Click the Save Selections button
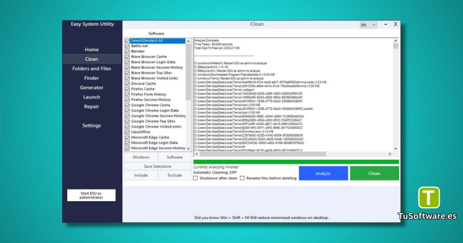Screen dimensions: 463x243 point(157,166)
